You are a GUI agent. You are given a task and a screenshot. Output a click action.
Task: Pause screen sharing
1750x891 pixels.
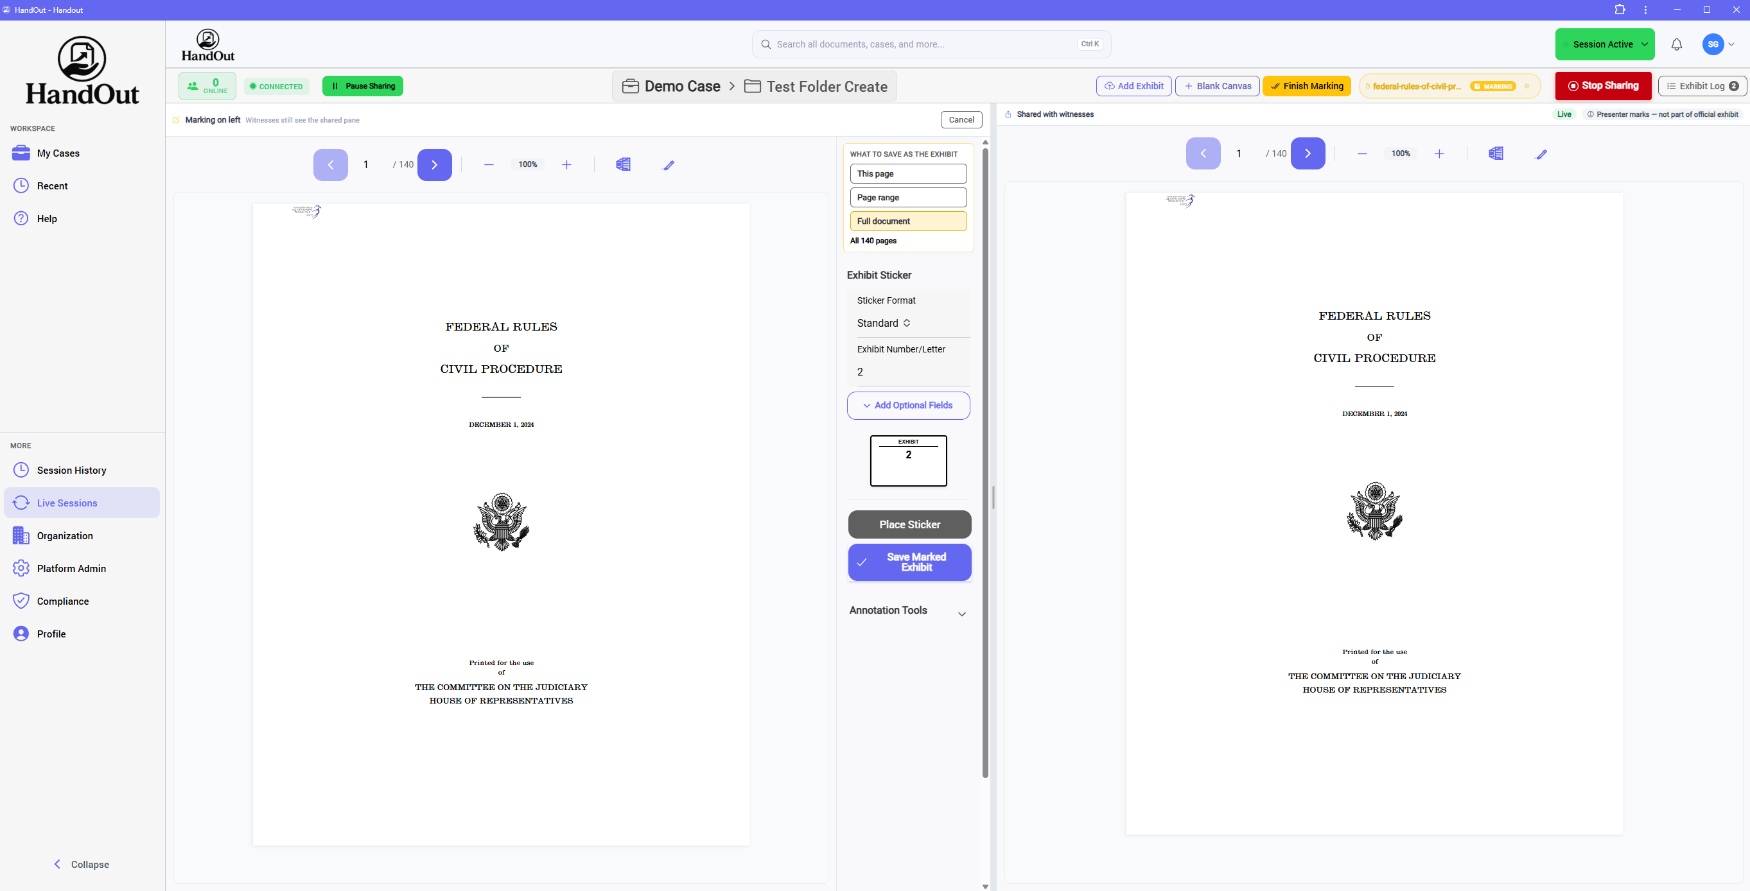point(363,86)
